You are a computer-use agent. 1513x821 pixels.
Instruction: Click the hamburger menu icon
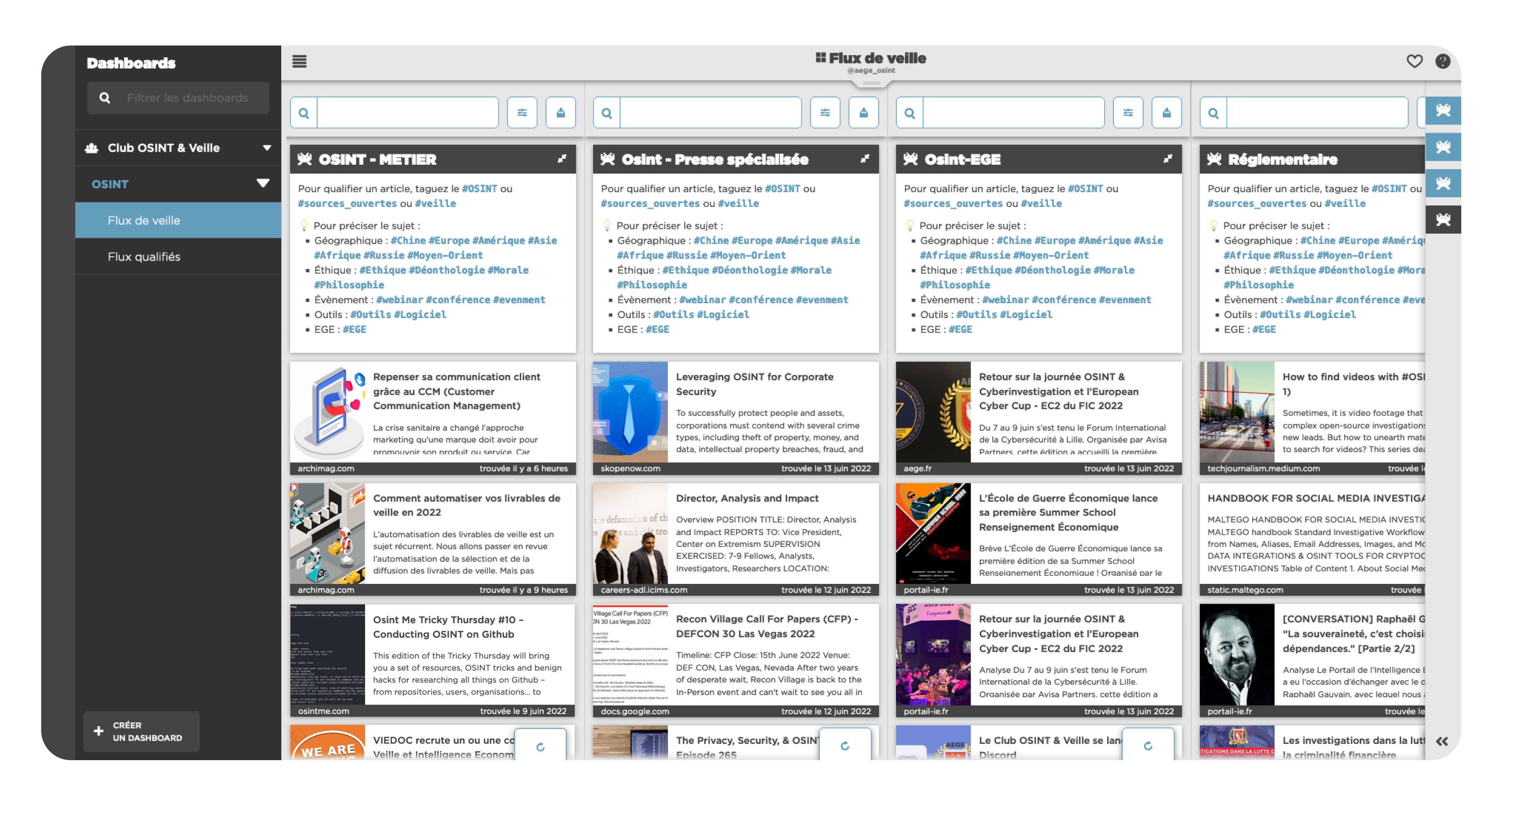point(299,62)
